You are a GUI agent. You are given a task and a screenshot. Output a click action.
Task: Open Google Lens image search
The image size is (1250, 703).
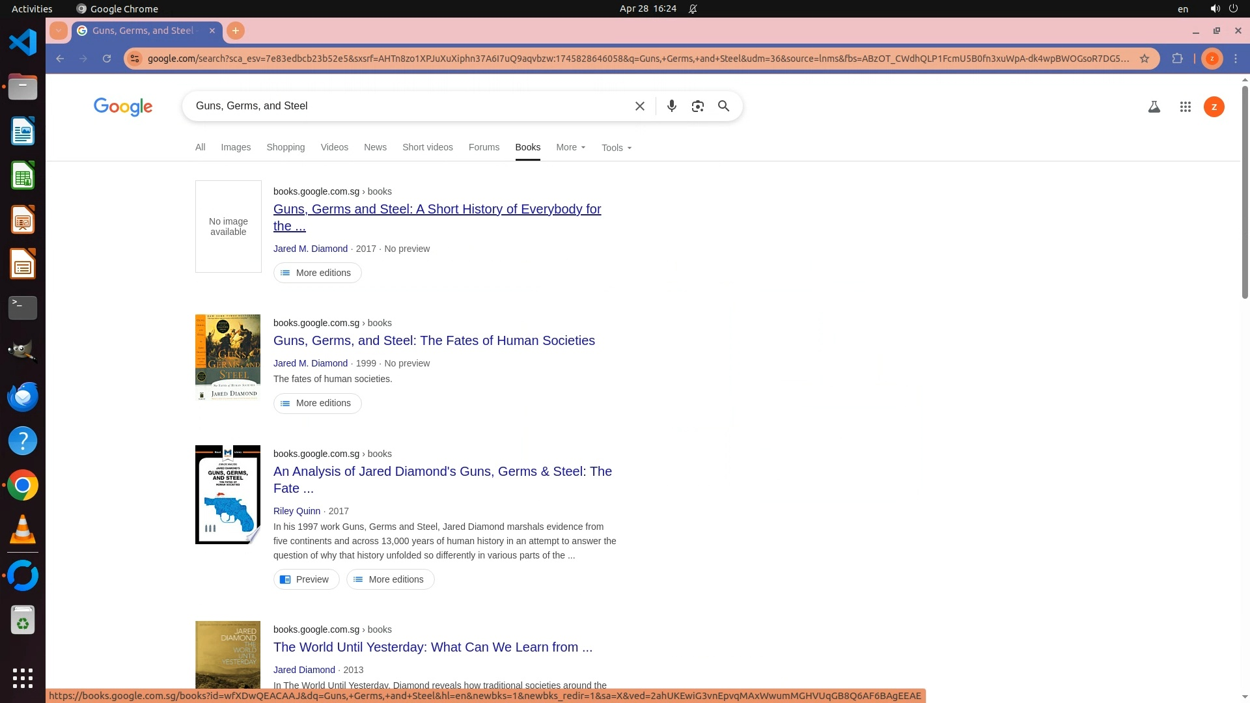click(697, 106)
